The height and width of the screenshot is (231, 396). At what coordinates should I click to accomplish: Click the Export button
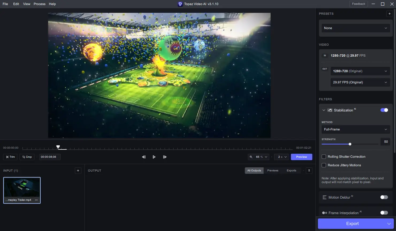coord(352,224)
